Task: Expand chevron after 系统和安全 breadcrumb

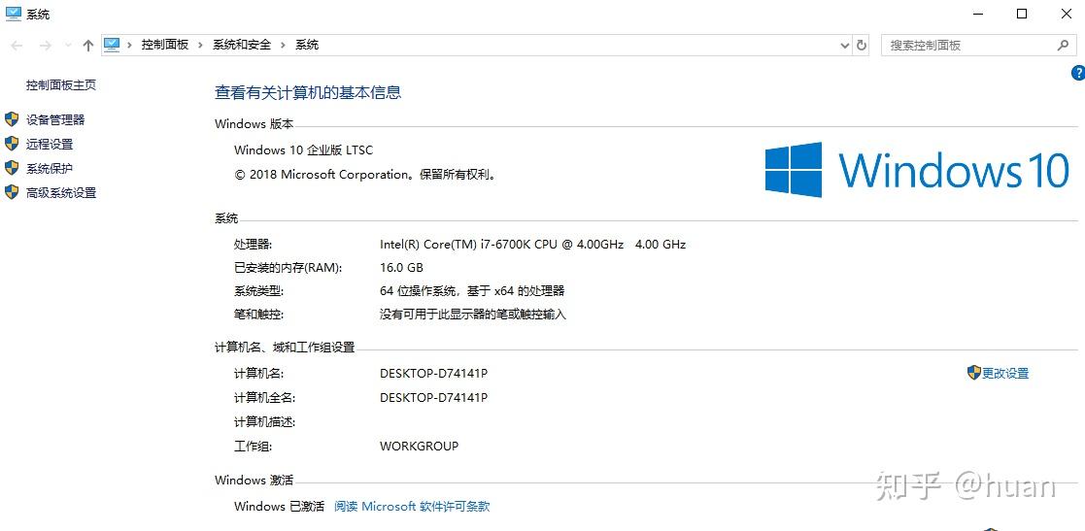Action: click(283, 45)
